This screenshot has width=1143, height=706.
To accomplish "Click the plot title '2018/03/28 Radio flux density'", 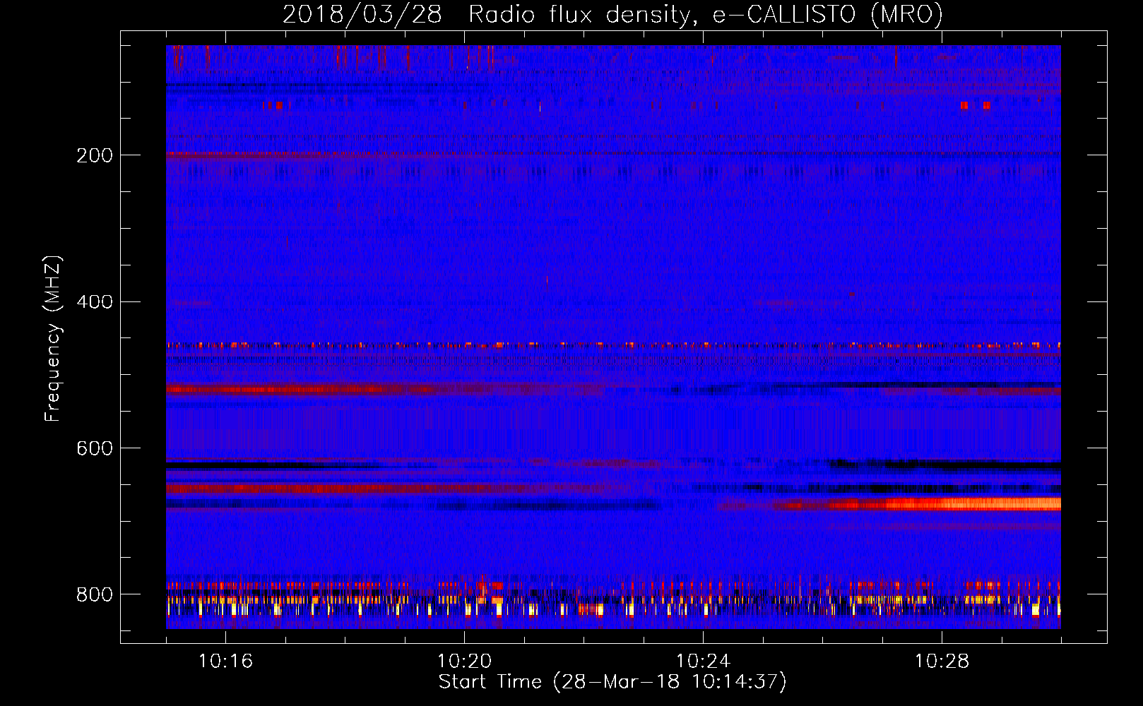I will [x=612, y=14].
